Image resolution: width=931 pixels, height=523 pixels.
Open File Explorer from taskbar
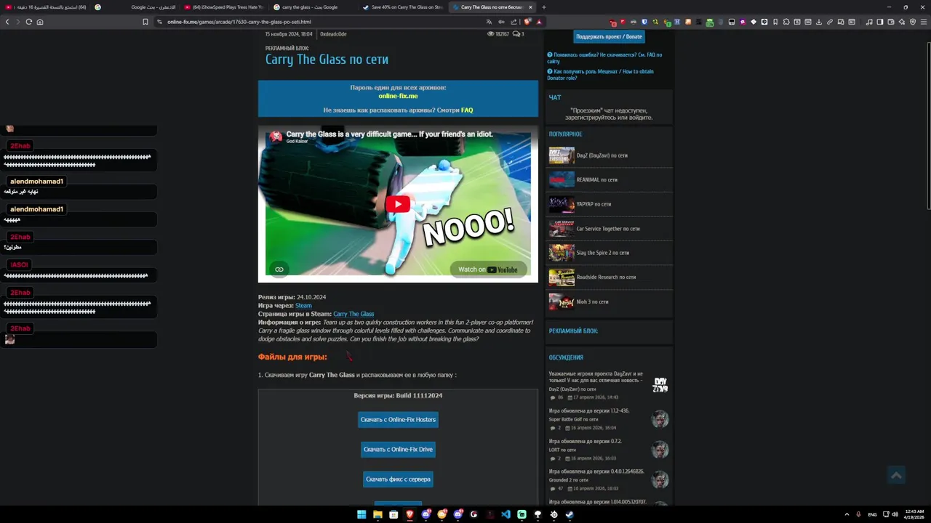pos(377,514)
